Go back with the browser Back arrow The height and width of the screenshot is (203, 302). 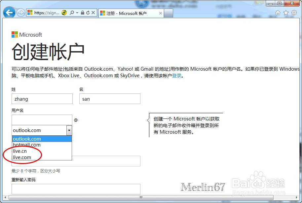pos(9,13)
